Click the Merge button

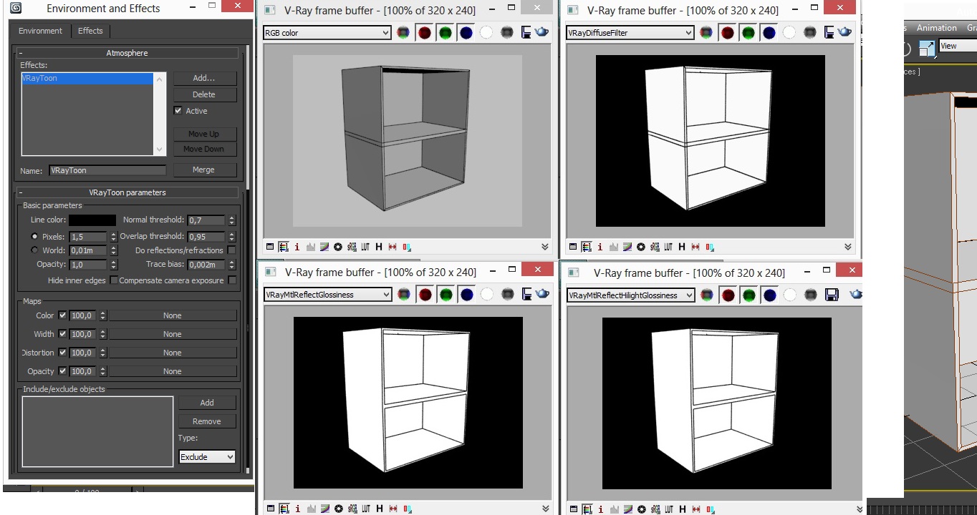point(203,170)
